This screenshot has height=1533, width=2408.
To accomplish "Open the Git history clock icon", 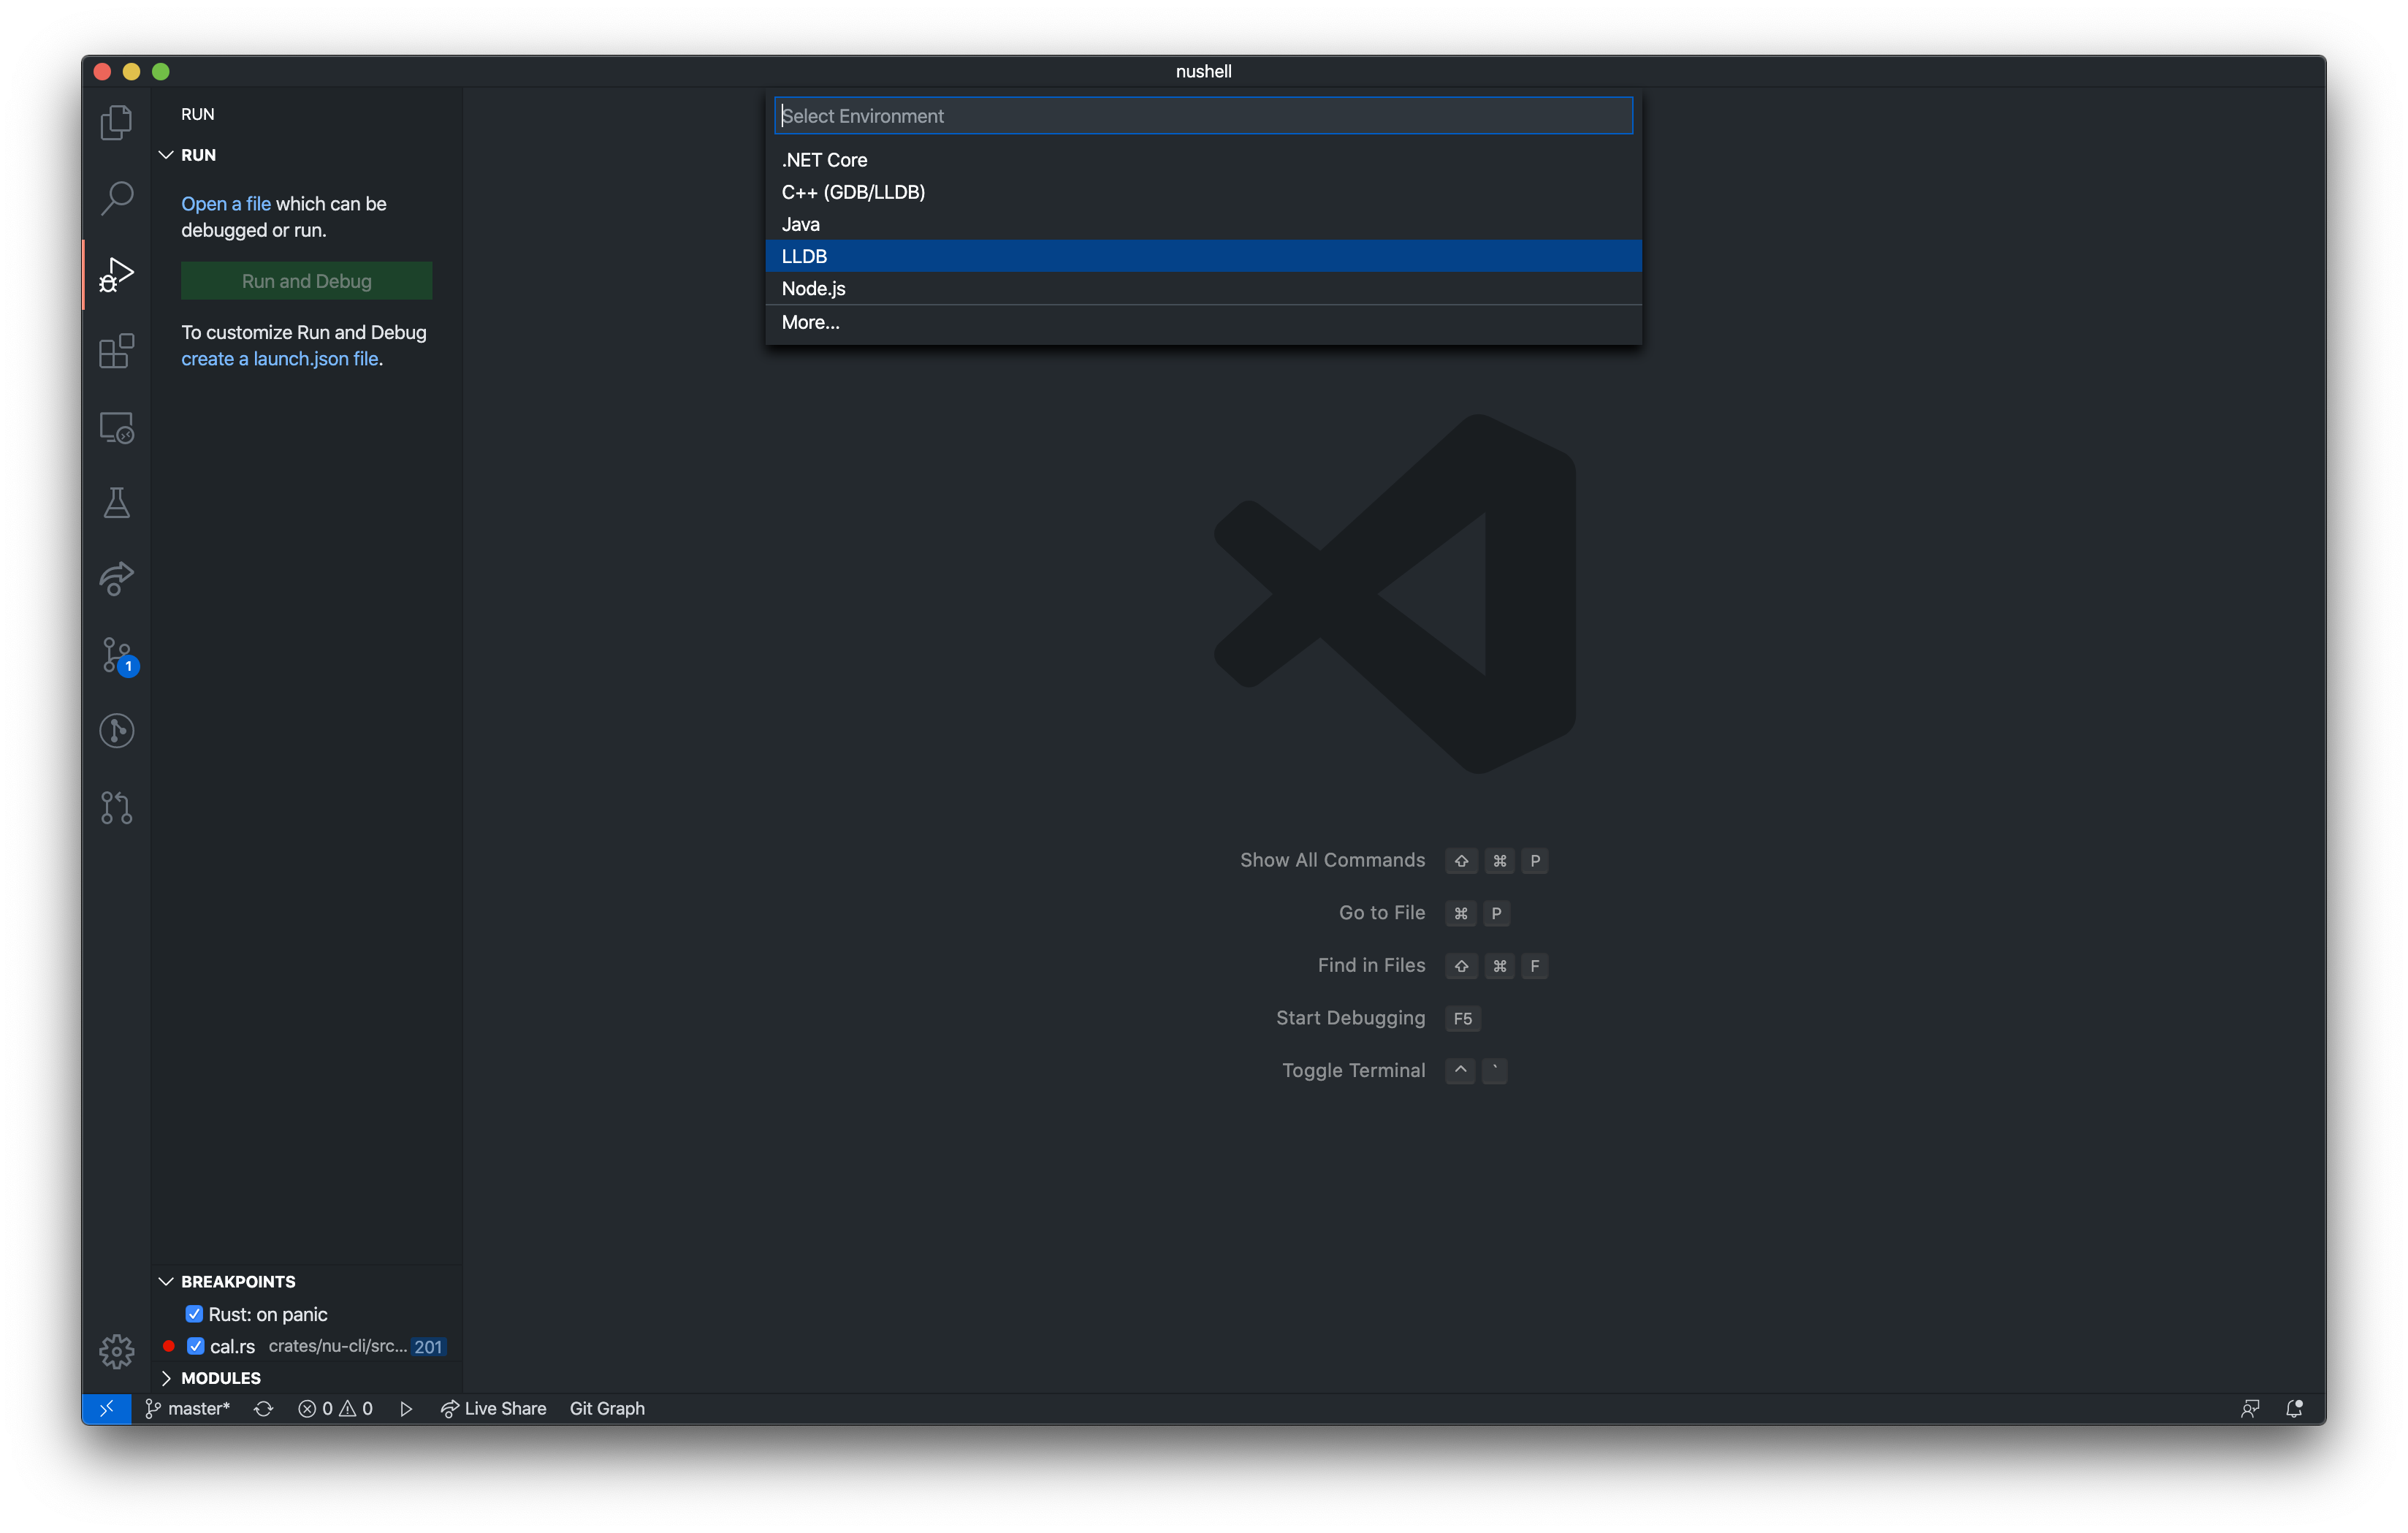I will point(116,731).
